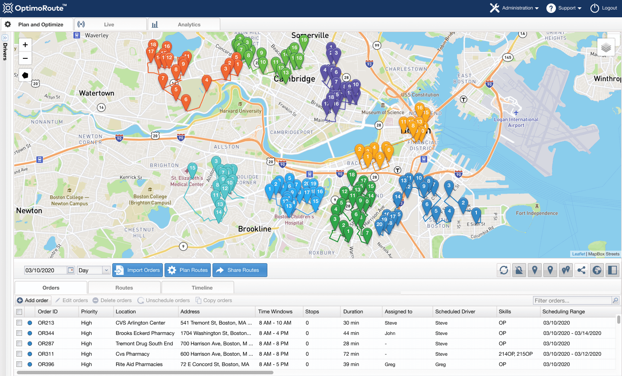Click the share nodes icon
Image resolution: width=622 pixels, height=376 pixels.
(581, 270)
